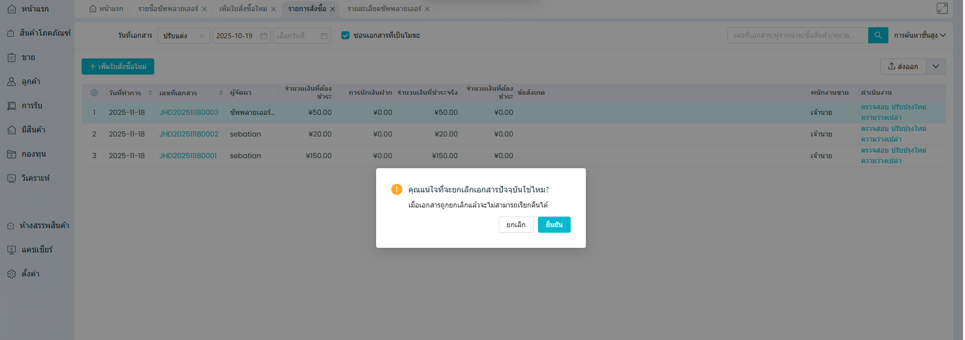Open document link JHD202511180002
This screenshot has width=965, height=340.
click(189, 134)
